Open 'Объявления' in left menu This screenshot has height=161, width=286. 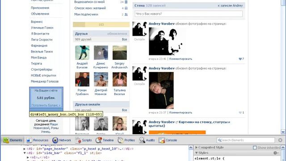pos(40,14)
